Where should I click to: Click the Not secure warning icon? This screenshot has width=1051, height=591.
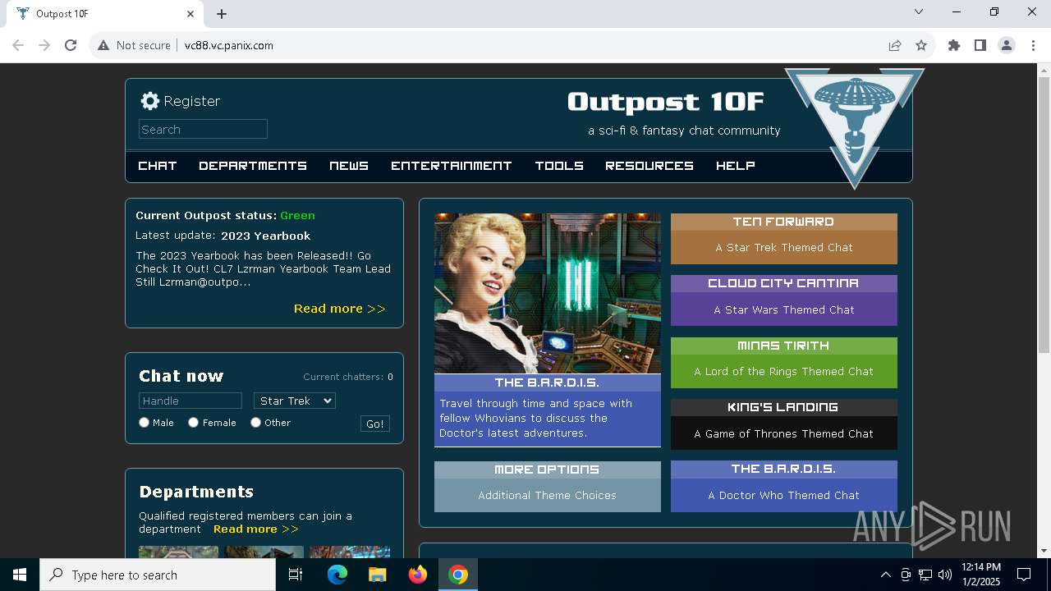click(103, 45)
